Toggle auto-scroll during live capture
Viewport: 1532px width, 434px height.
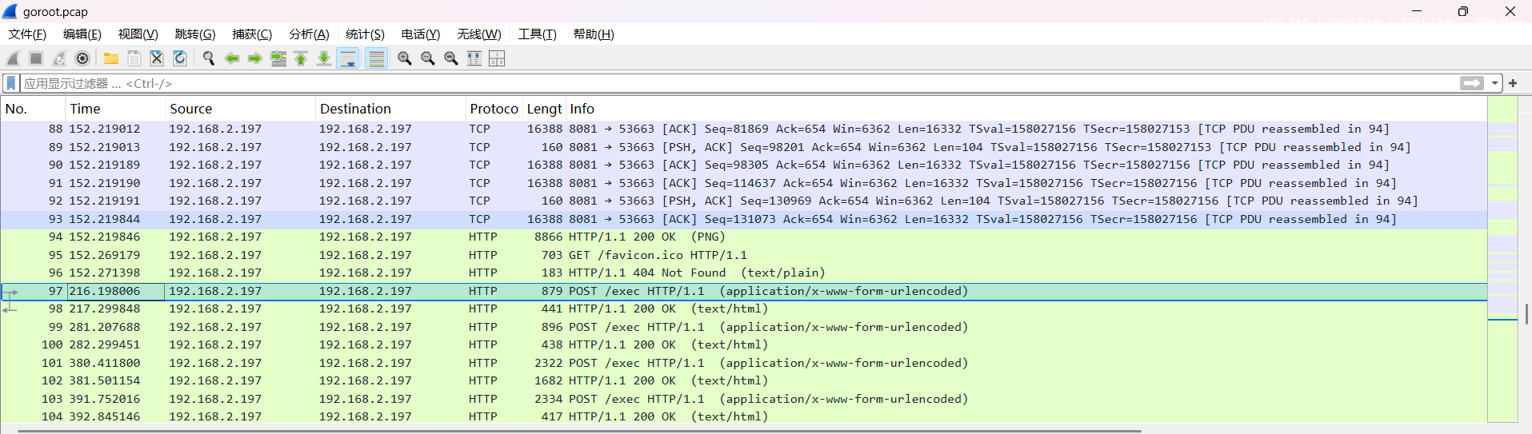click(348, 58)
